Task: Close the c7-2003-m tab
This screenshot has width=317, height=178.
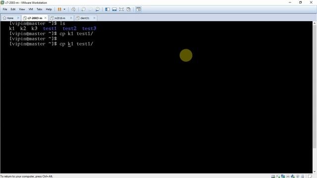Action: pos(46,18)
